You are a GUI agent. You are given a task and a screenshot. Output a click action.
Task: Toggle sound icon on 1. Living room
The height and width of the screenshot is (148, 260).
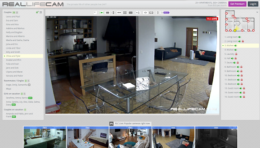240,37
